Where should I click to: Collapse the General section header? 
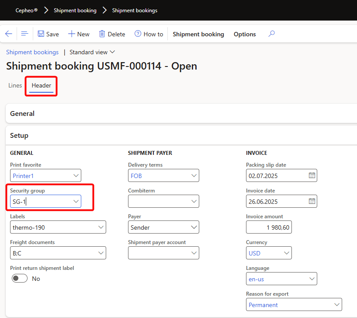point(22,113)
